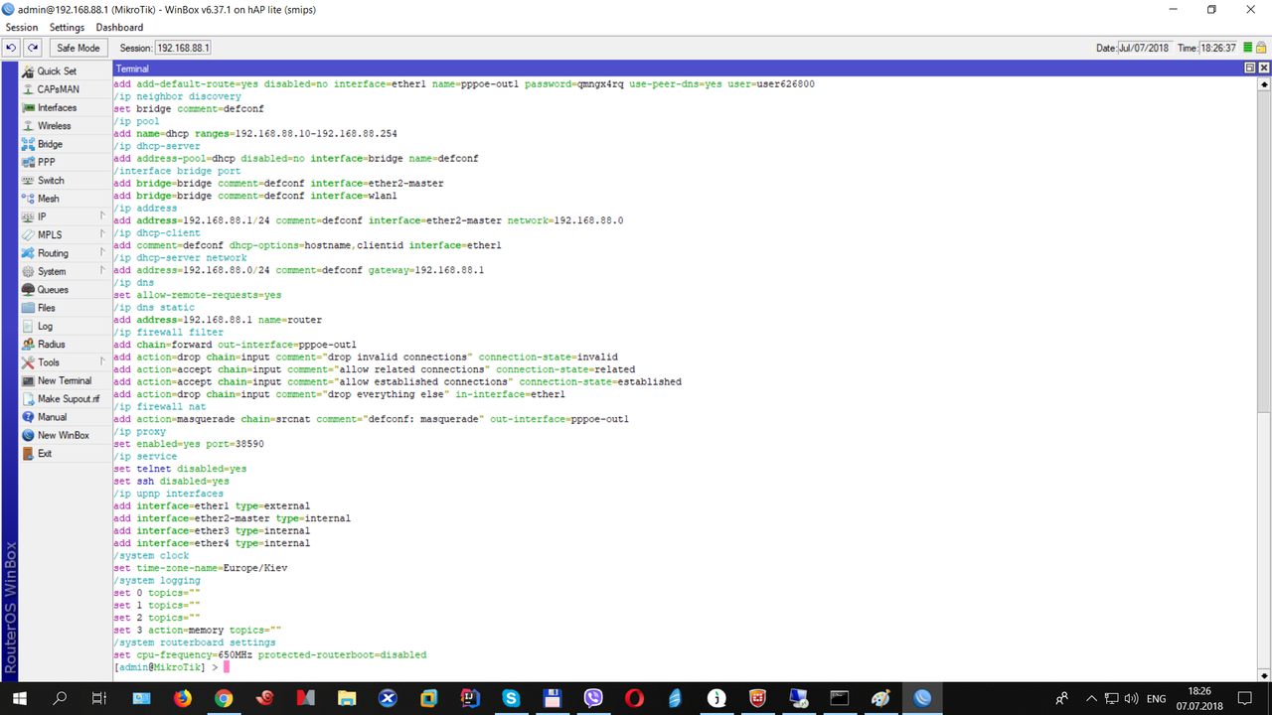This screenshot has height=715, width=1272.
Task: Open Windows Task View
Action: (x=99, y=698)
